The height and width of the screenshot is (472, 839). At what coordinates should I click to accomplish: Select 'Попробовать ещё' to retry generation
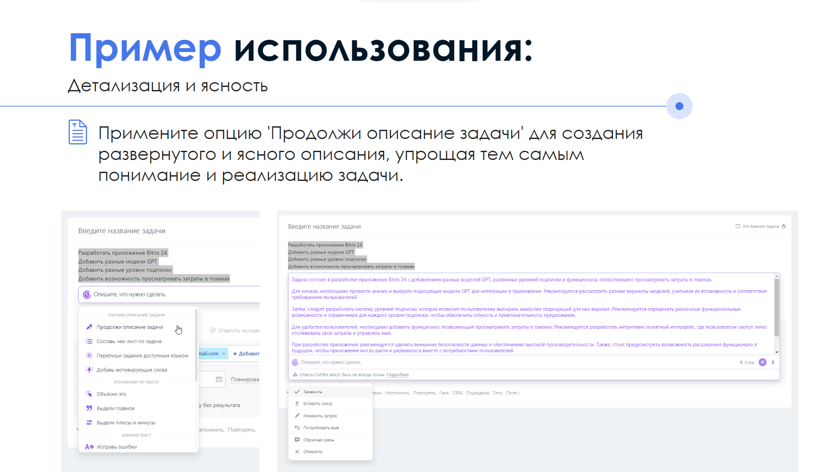click(321, 428)
